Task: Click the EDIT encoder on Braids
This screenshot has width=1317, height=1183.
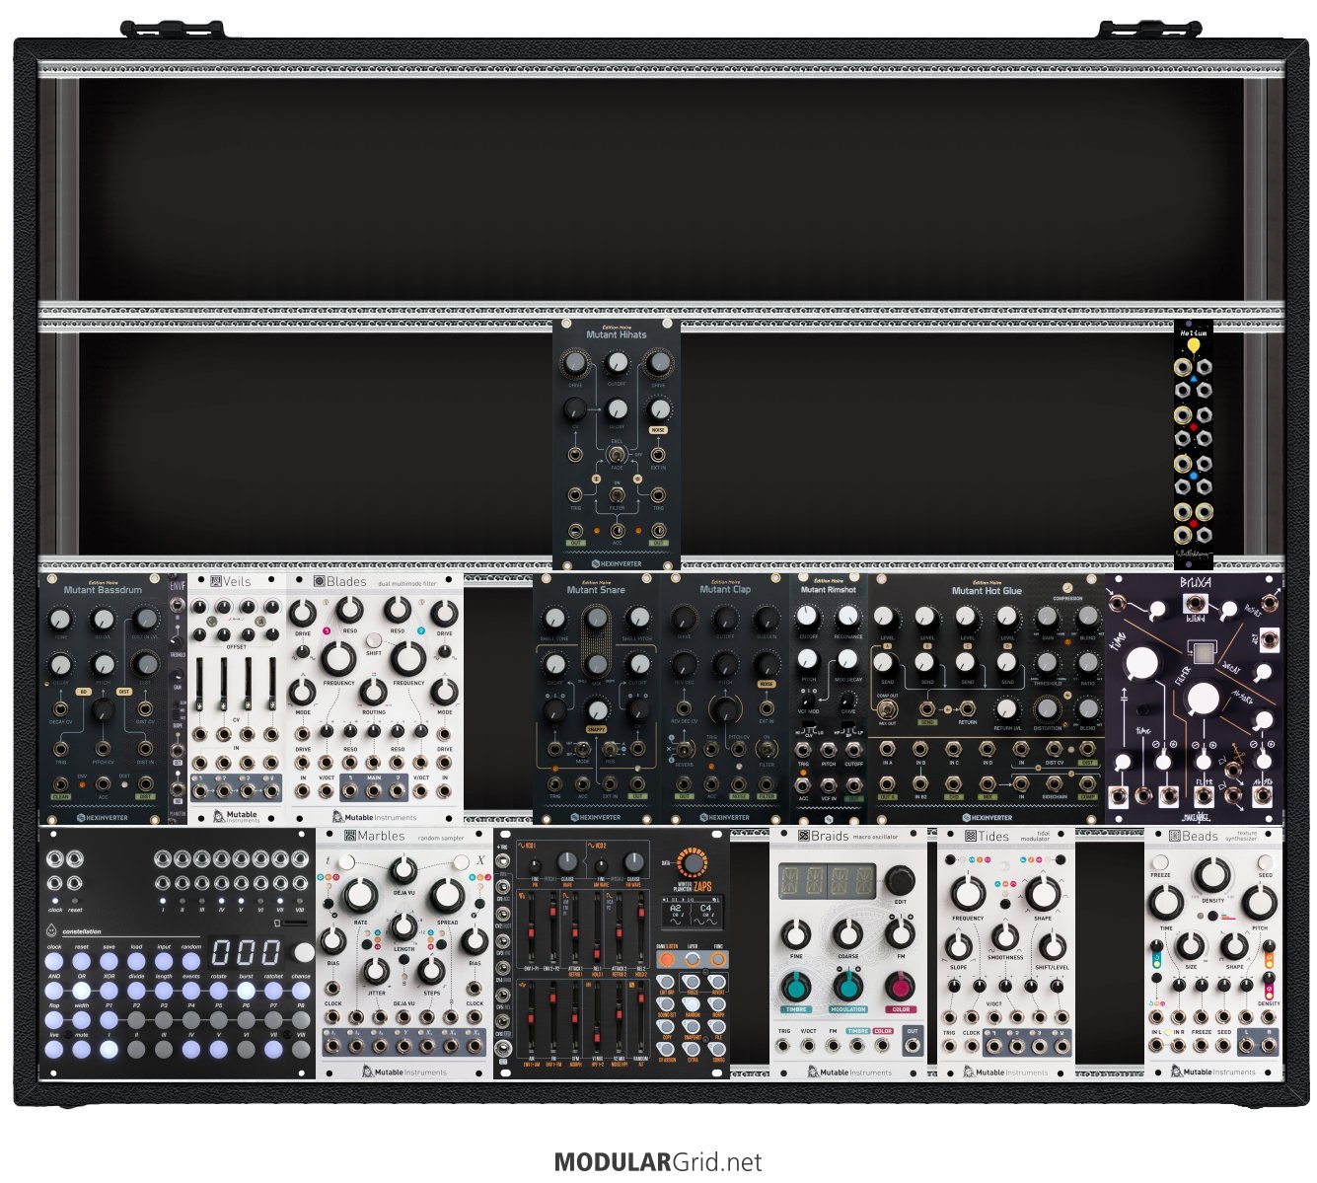Action: 900,878
